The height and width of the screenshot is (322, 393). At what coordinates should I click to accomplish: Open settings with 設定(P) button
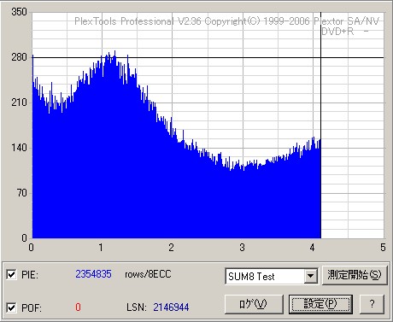click(320, 304)
